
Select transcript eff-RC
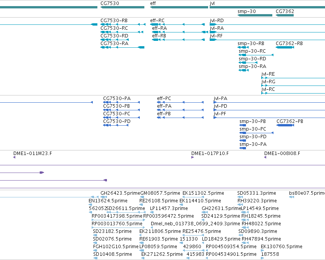[178, 24]
